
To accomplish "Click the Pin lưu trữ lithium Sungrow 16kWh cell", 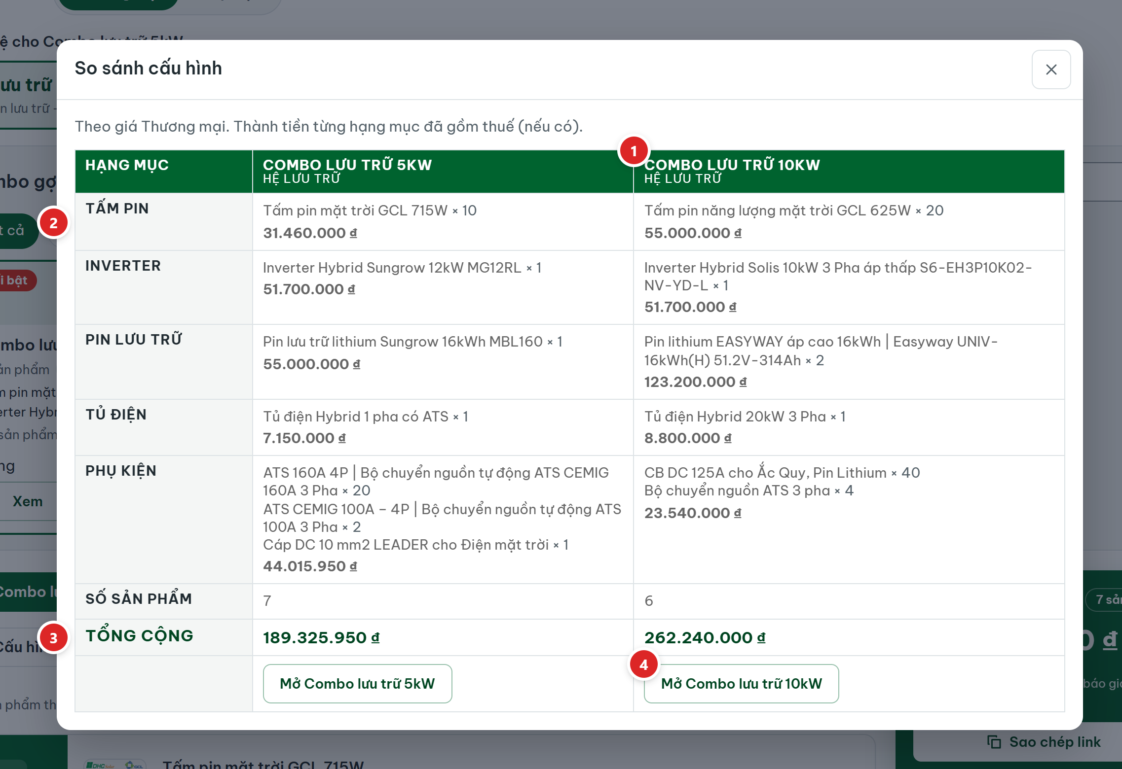I will [x=443, y=362].
